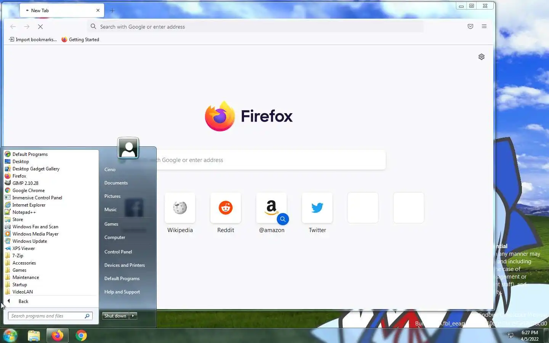
Task: Open Pictures from Start menu right pane
Action: (x=112, y=196)
